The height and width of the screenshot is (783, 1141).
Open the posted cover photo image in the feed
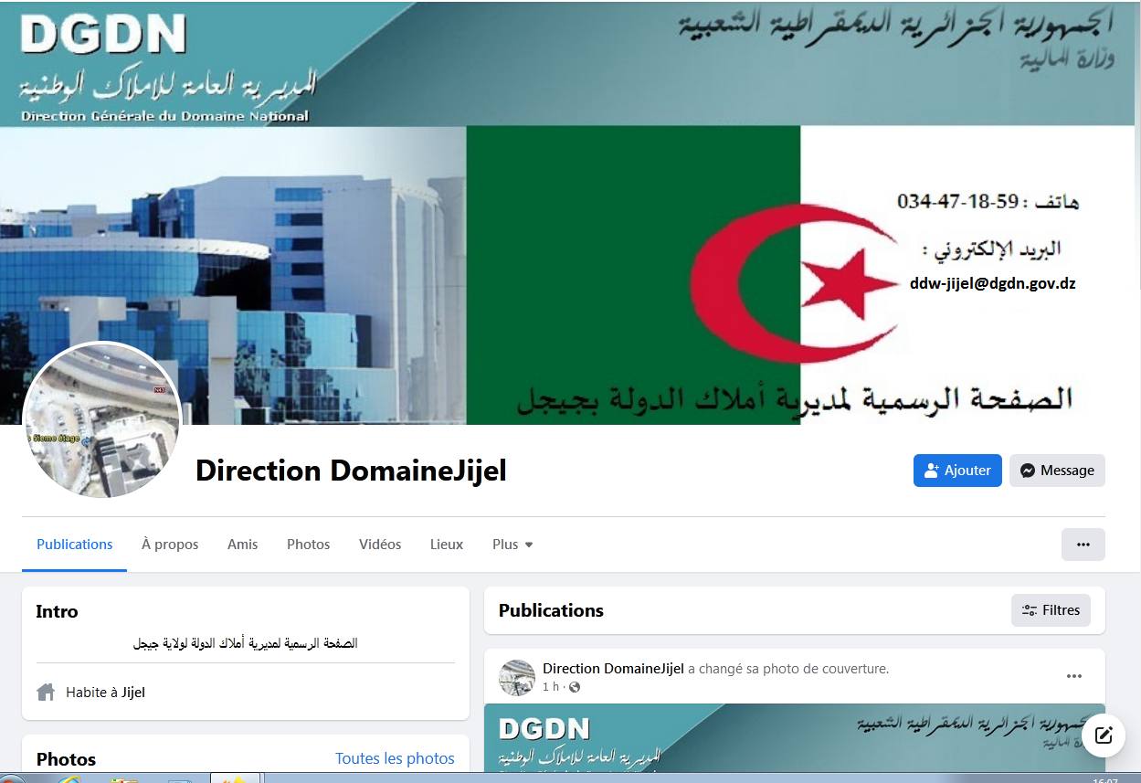click(x=795, y=738)
